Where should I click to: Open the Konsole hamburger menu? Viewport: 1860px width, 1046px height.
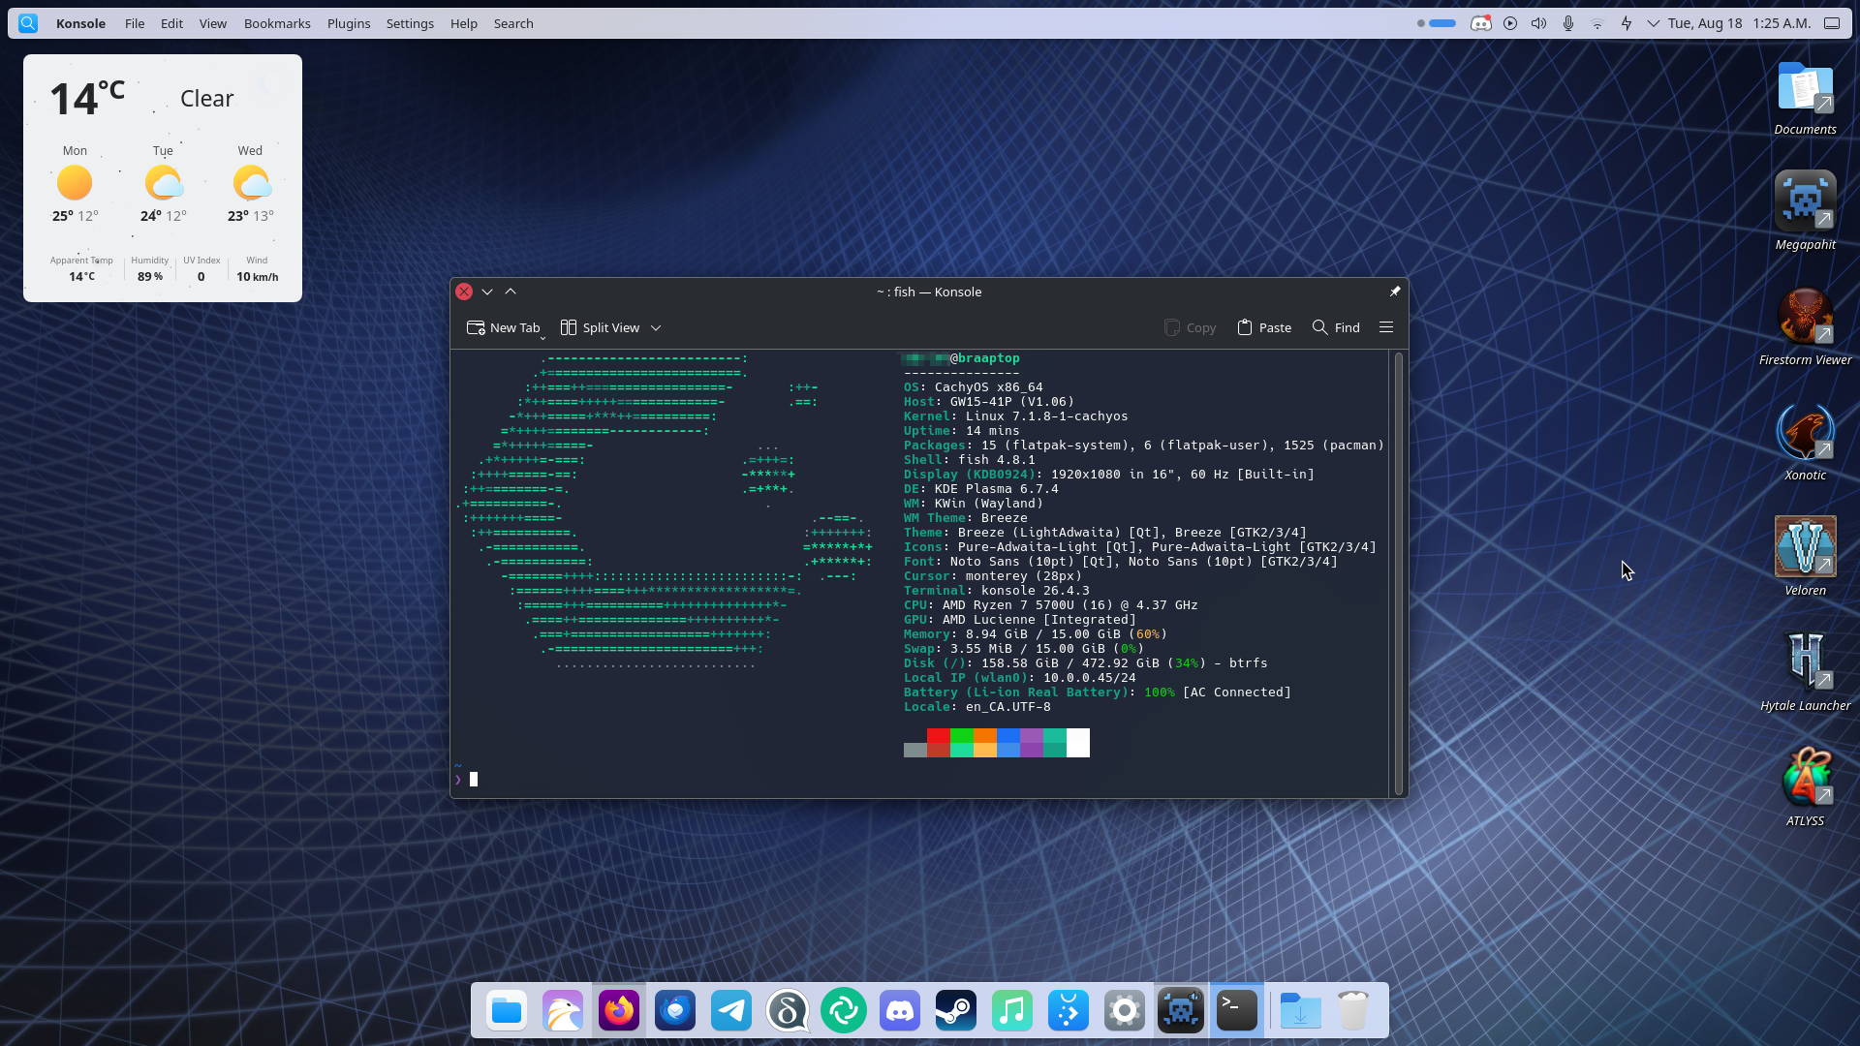click(1386, 327)
